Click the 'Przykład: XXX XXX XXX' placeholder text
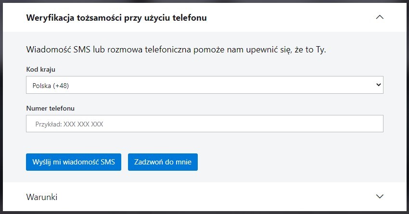 tap(69, 124)
